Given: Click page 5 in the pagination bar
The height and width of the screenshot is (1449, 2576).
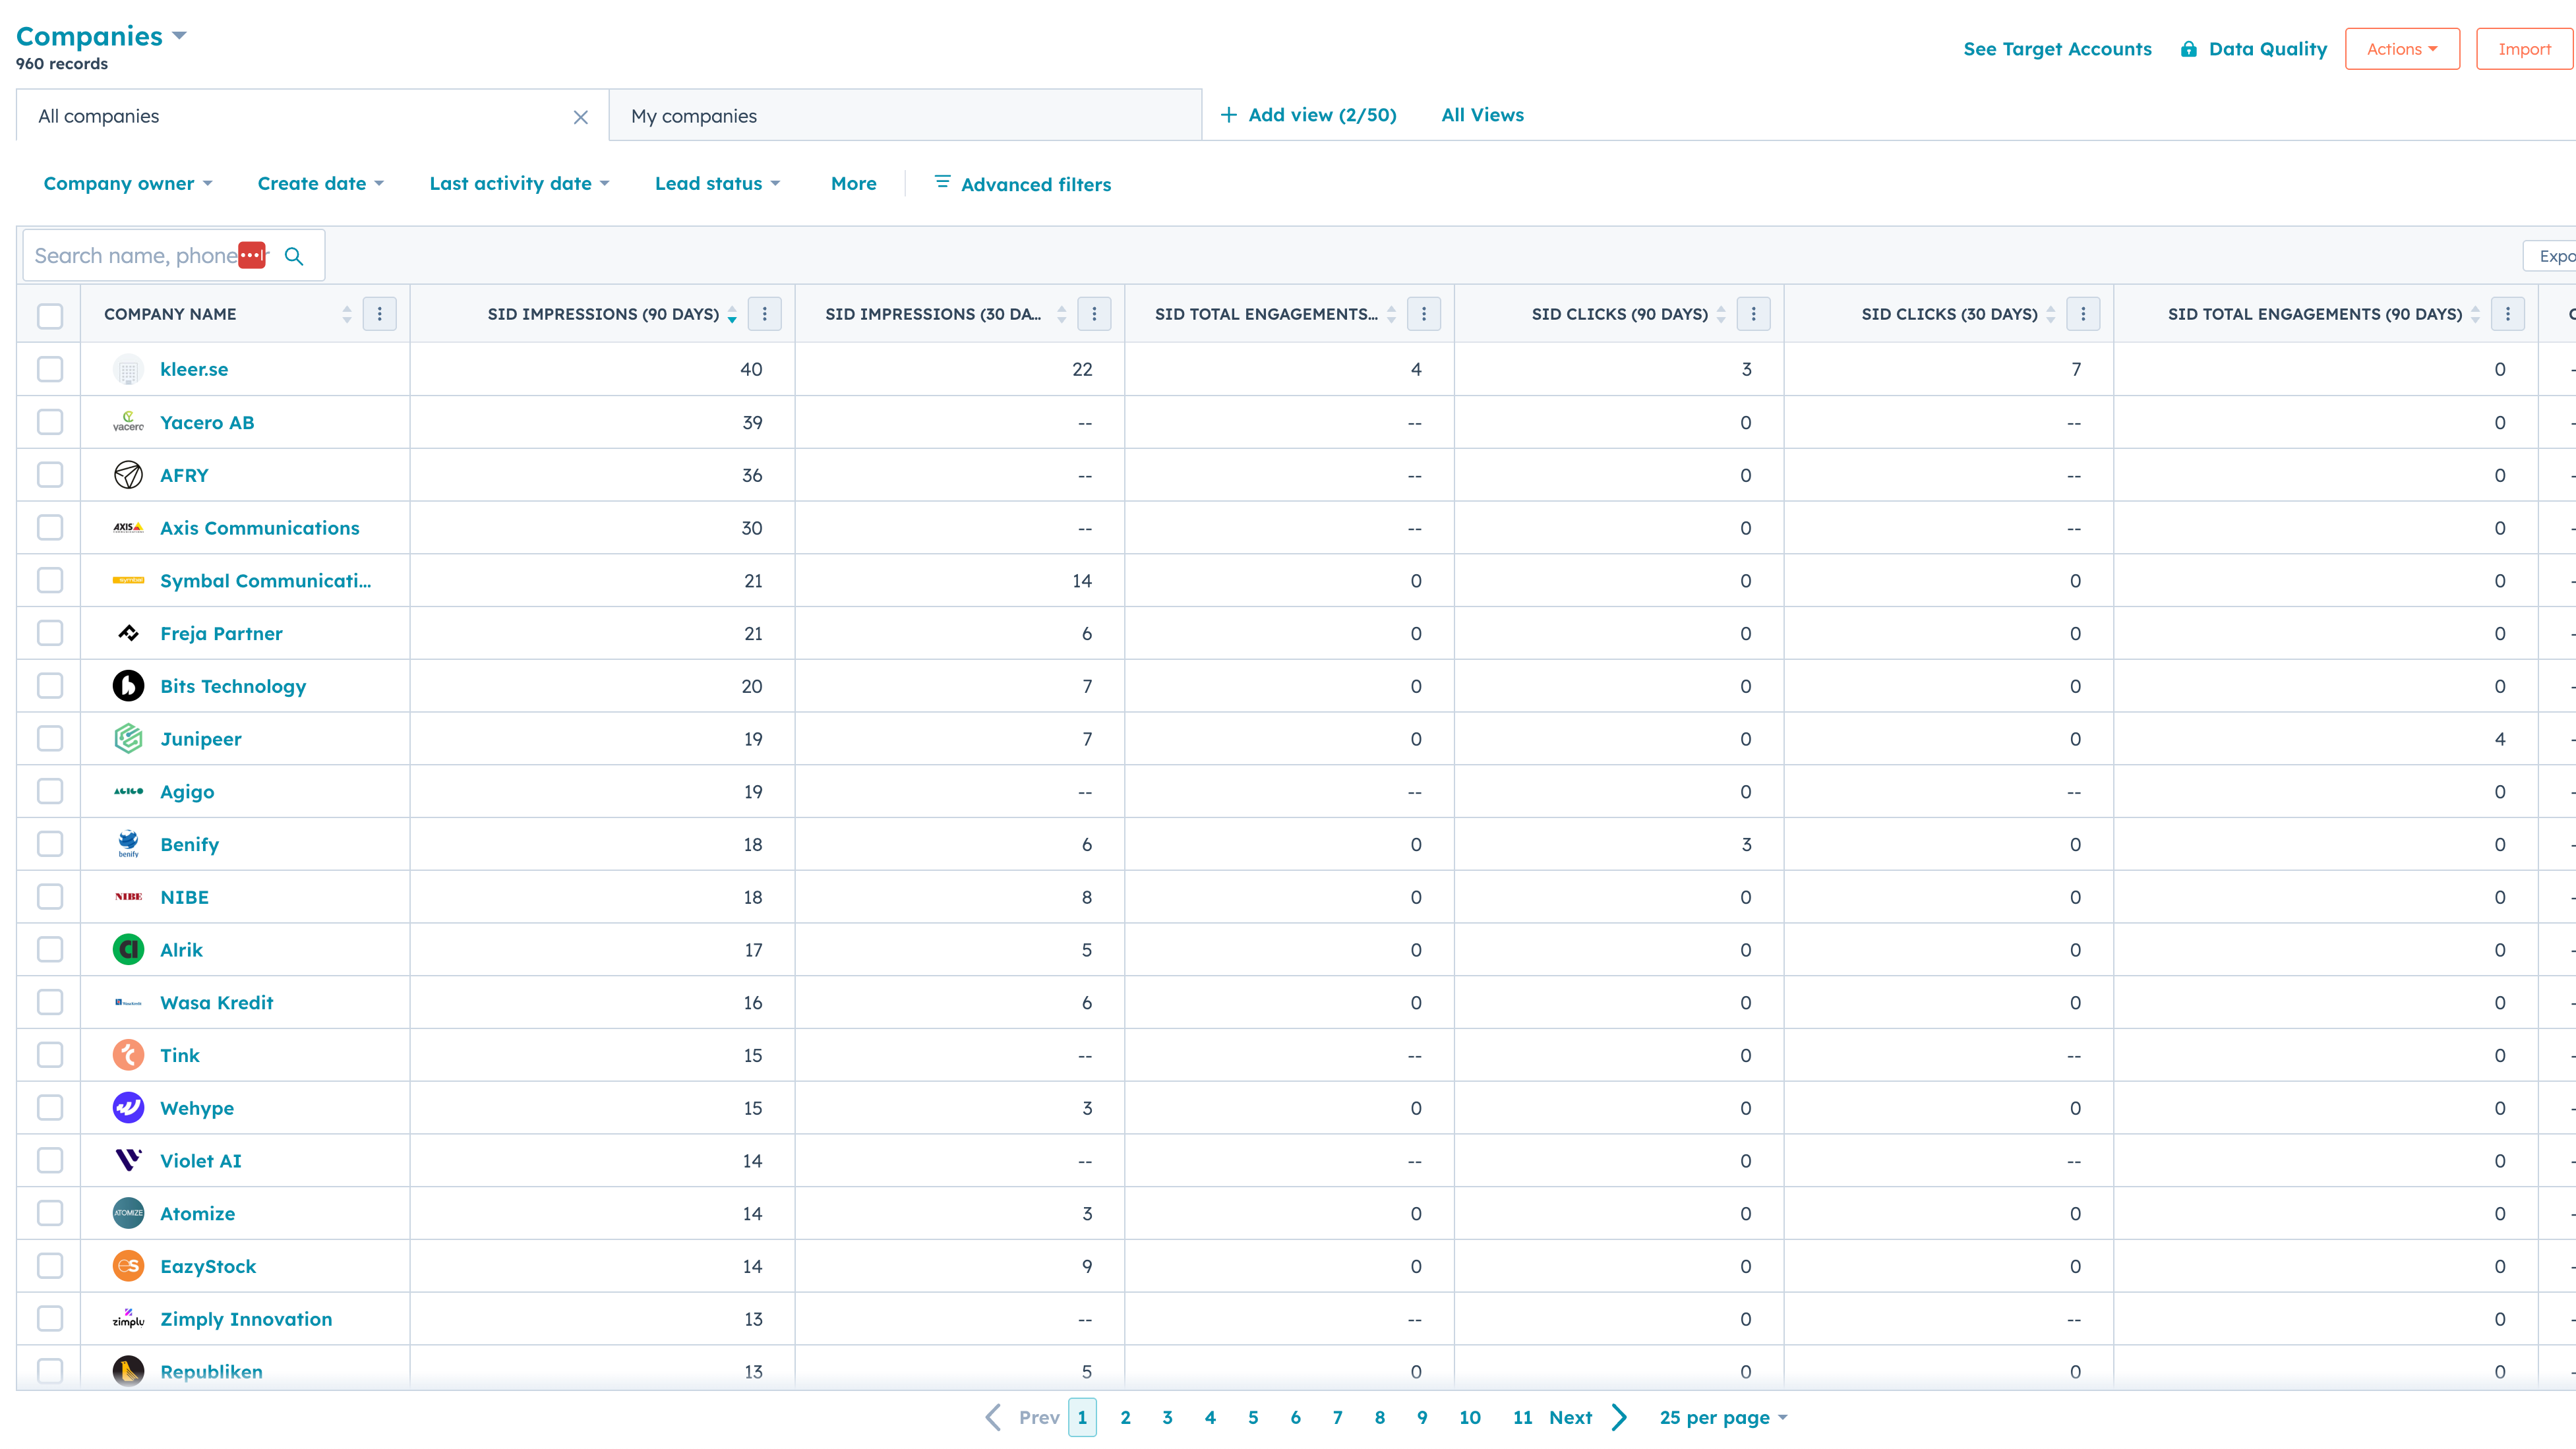Looking at the screenshot, I should [1253, 1417].
